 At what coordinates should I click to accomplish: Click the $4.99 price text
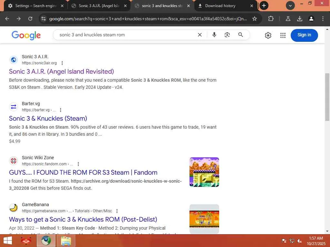15,141
